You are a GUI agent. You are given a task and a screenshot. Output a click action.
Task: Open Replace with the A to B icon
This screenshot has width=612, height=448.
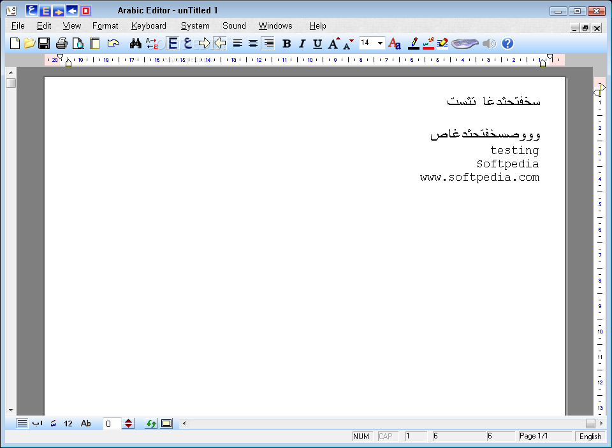tap(152, 43)
